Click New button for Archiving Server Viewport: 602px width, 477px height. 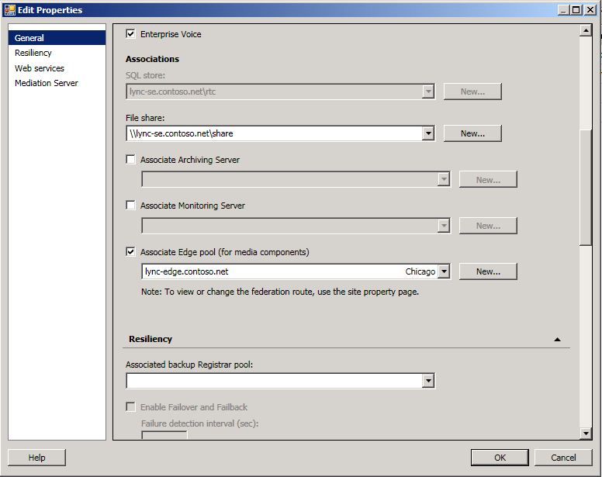pos(488,179)
